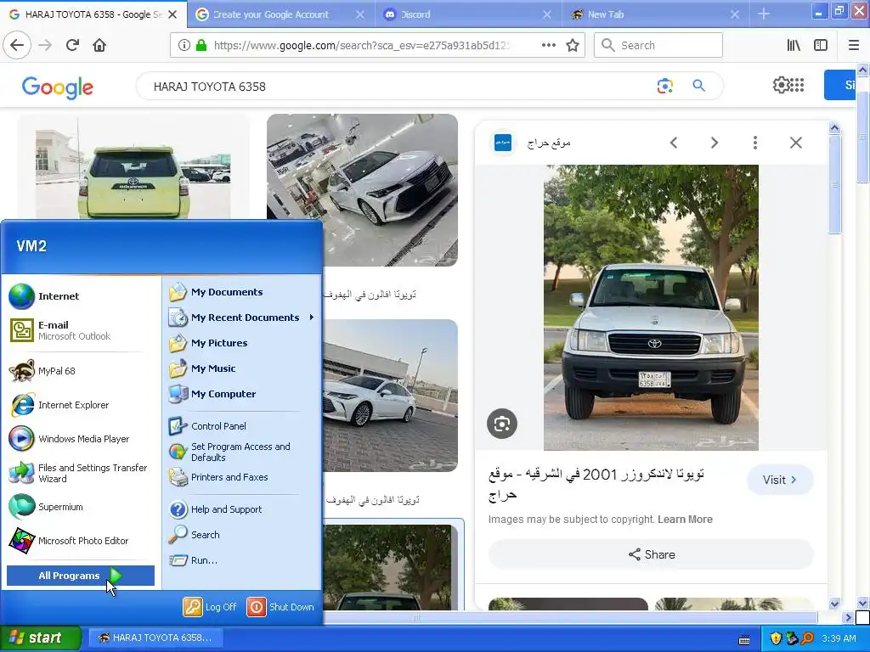Close the image preview panel
This screenshot has width=870, height=652.
(795, 143)
